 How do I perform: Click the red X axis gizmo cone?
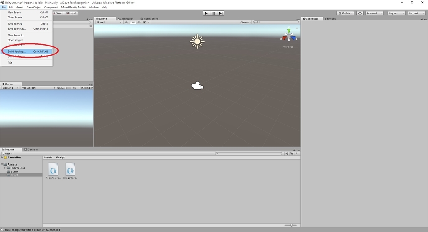click(284, 38)
